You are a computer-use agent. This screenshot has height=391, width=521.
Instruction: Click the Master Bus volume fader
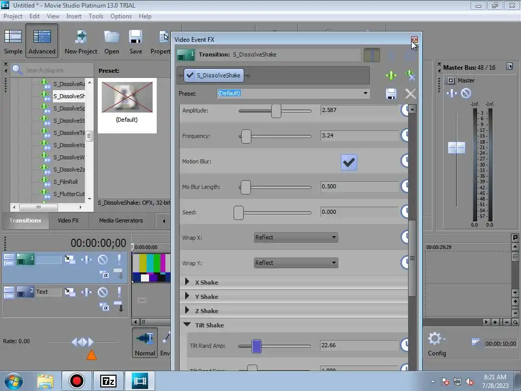(456, 148)
